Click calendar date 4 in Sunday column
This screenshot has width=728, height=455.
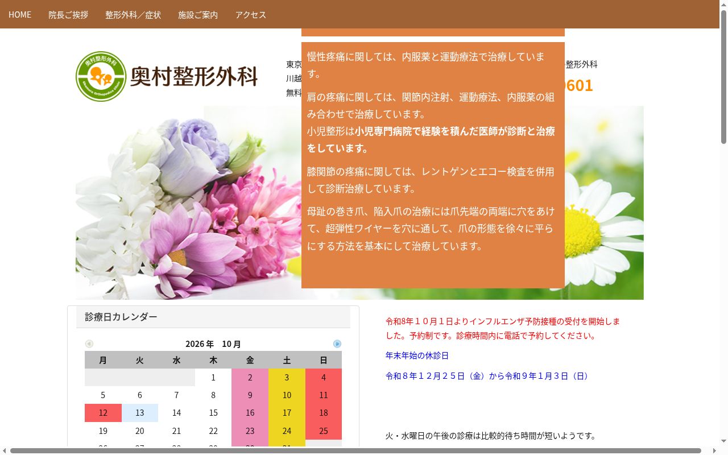pos(324,378)
